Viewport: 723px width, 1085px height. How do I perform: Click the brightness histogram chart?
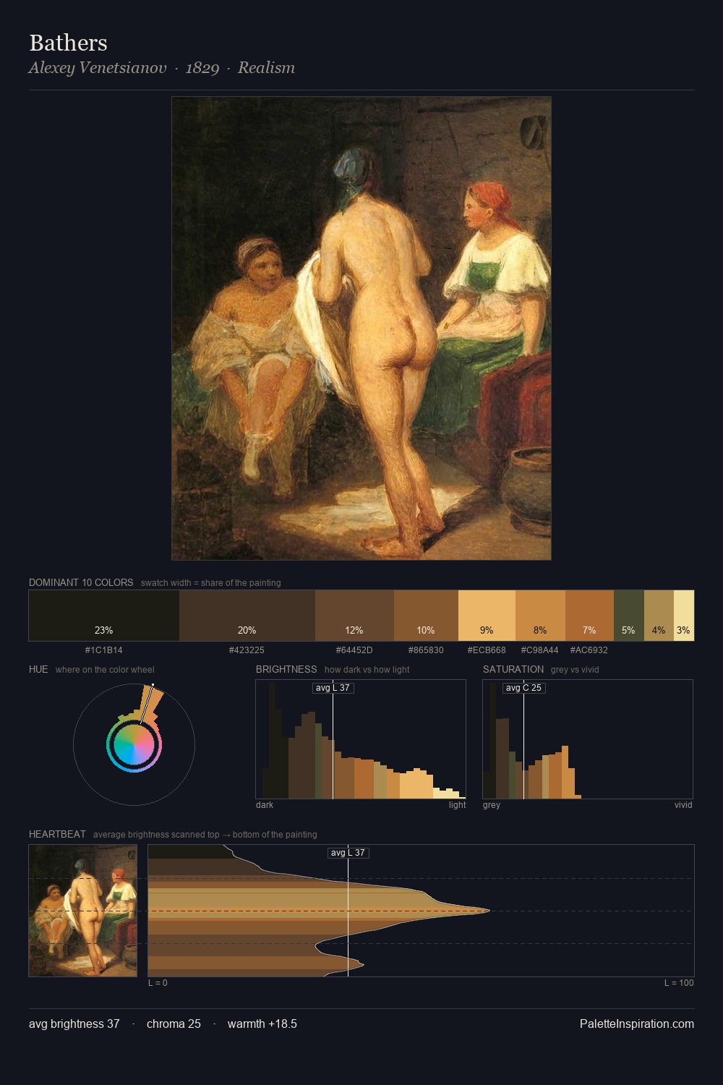pos(361,739)
